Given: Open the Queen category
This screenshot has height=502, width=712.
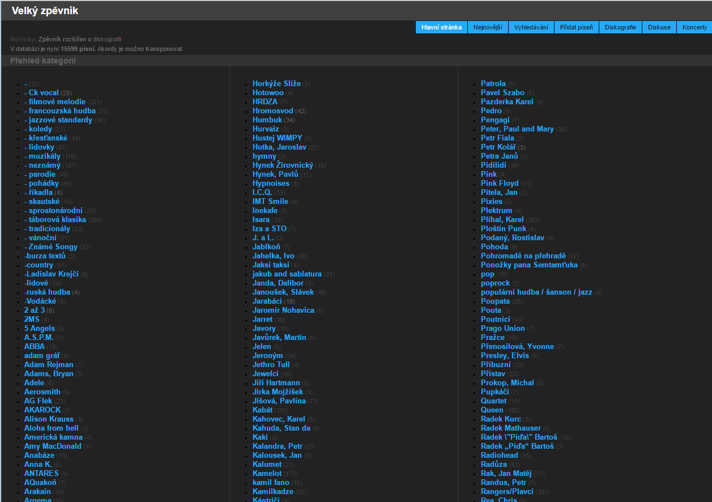Looking at the screenshot, I should [x=492, y=410].
